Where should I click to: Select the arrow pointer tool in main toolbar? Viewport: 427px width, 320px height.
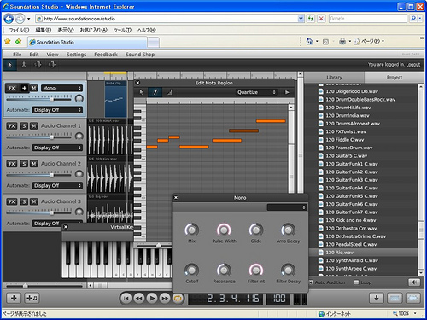[x=10, y=65]
